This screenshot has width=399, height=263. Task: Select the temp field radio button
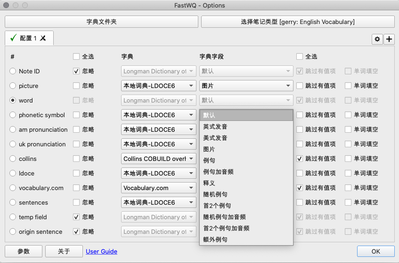pyautogui.click(x=13, y=217)
